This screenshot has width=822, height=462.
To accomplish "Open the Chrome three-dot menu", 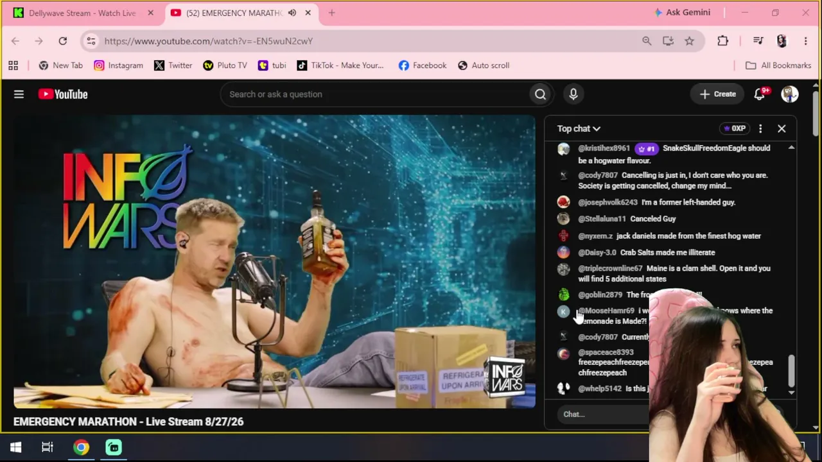I will (805, 41).
